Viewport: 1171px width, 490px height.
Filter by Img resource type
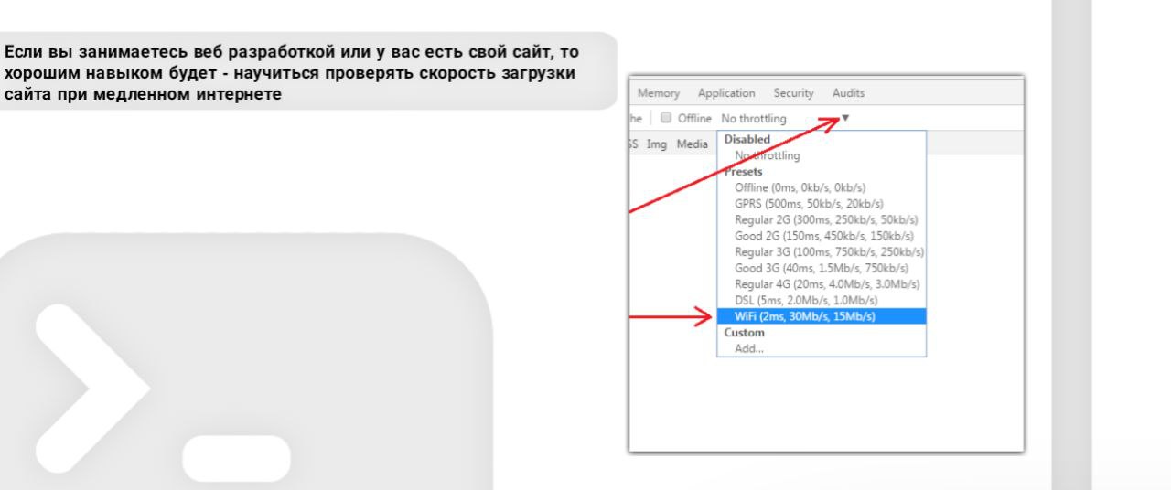[657, 144]
